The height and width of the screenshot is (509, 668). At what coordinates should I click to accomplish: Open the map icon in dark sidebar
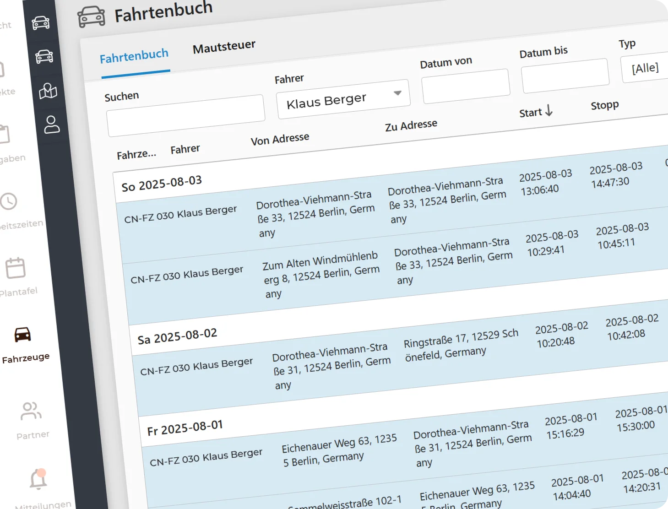(x=48, y=91)
